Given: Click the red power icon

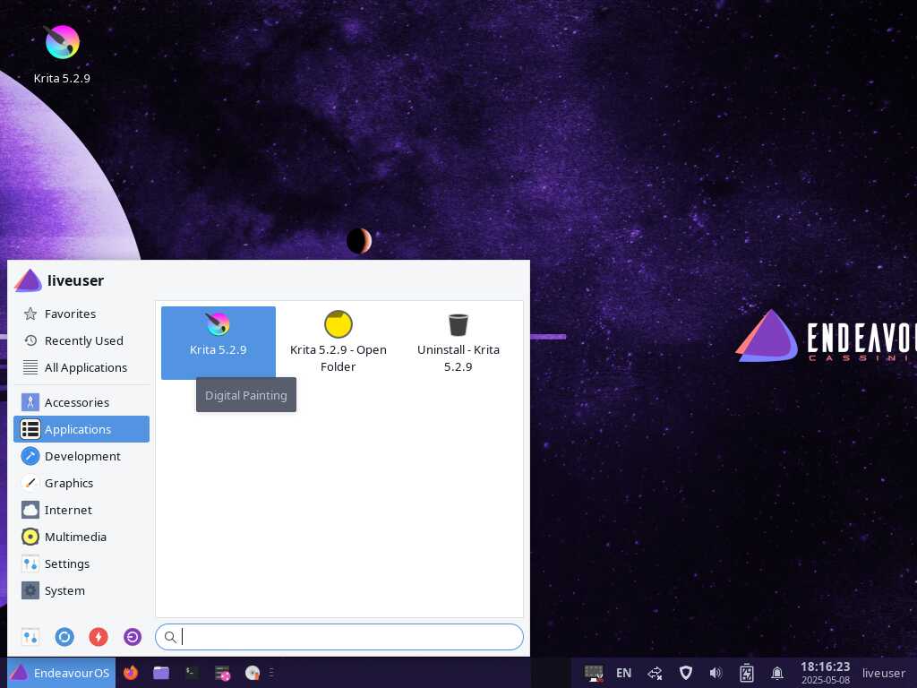Looking at the screenshot, I should tap(99, 637).
